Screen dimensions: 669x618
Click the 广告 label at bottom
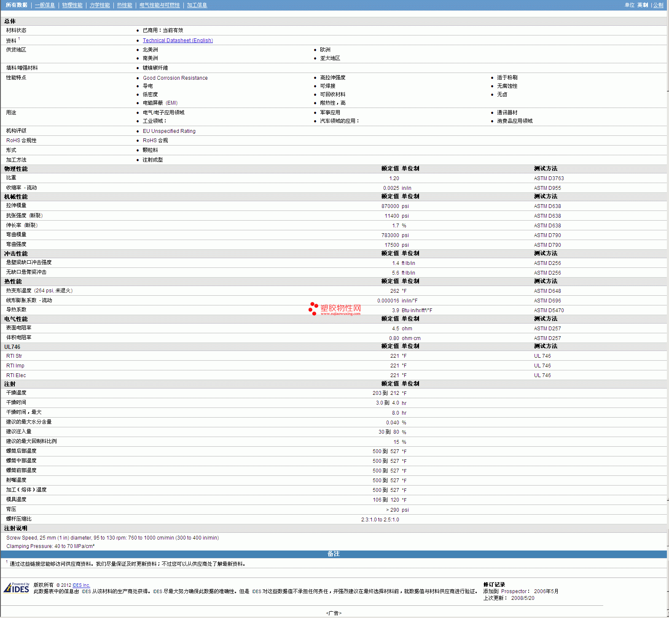tap(333, 613)
